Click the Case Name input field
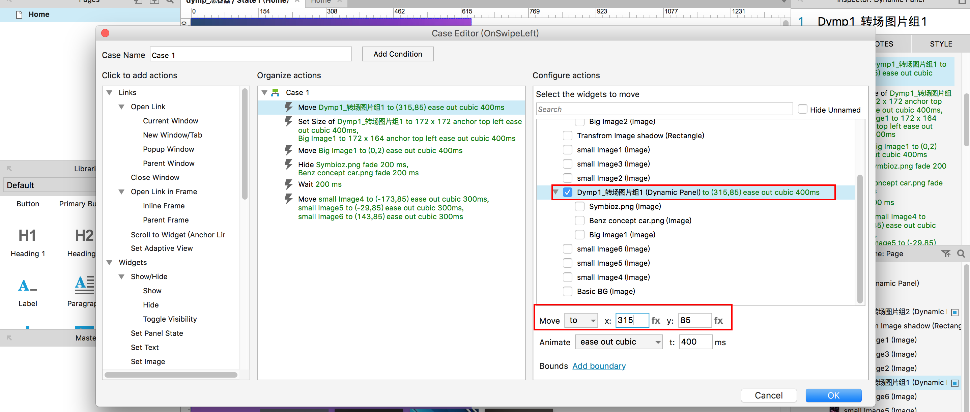This screenshot has height=412, width=970. (250, 55)
